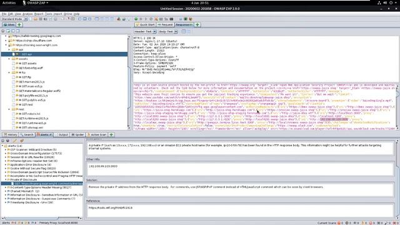This screenshot has width=400, height=225.
Task: Click the folder icon of the assets node
Action: (x=14, y=59)
